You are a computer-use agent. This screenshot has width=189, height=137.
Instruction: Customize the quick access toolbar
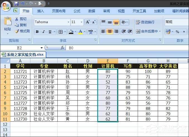(49, 4)
